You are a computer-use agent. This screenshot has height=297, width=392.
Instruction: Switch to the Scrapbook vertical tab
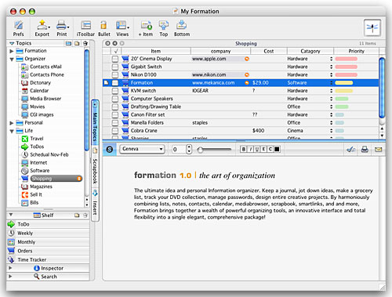(95, 167)
